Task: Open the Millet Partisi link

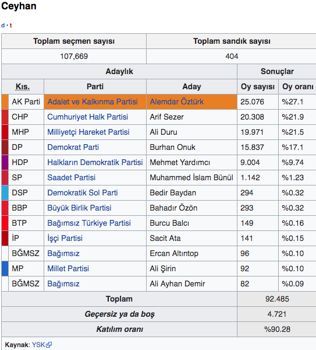Action: 68,268
